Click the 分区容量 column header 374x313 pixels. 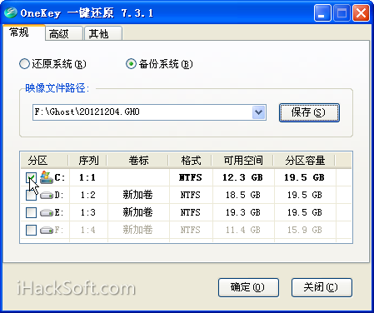click(305, 161)
